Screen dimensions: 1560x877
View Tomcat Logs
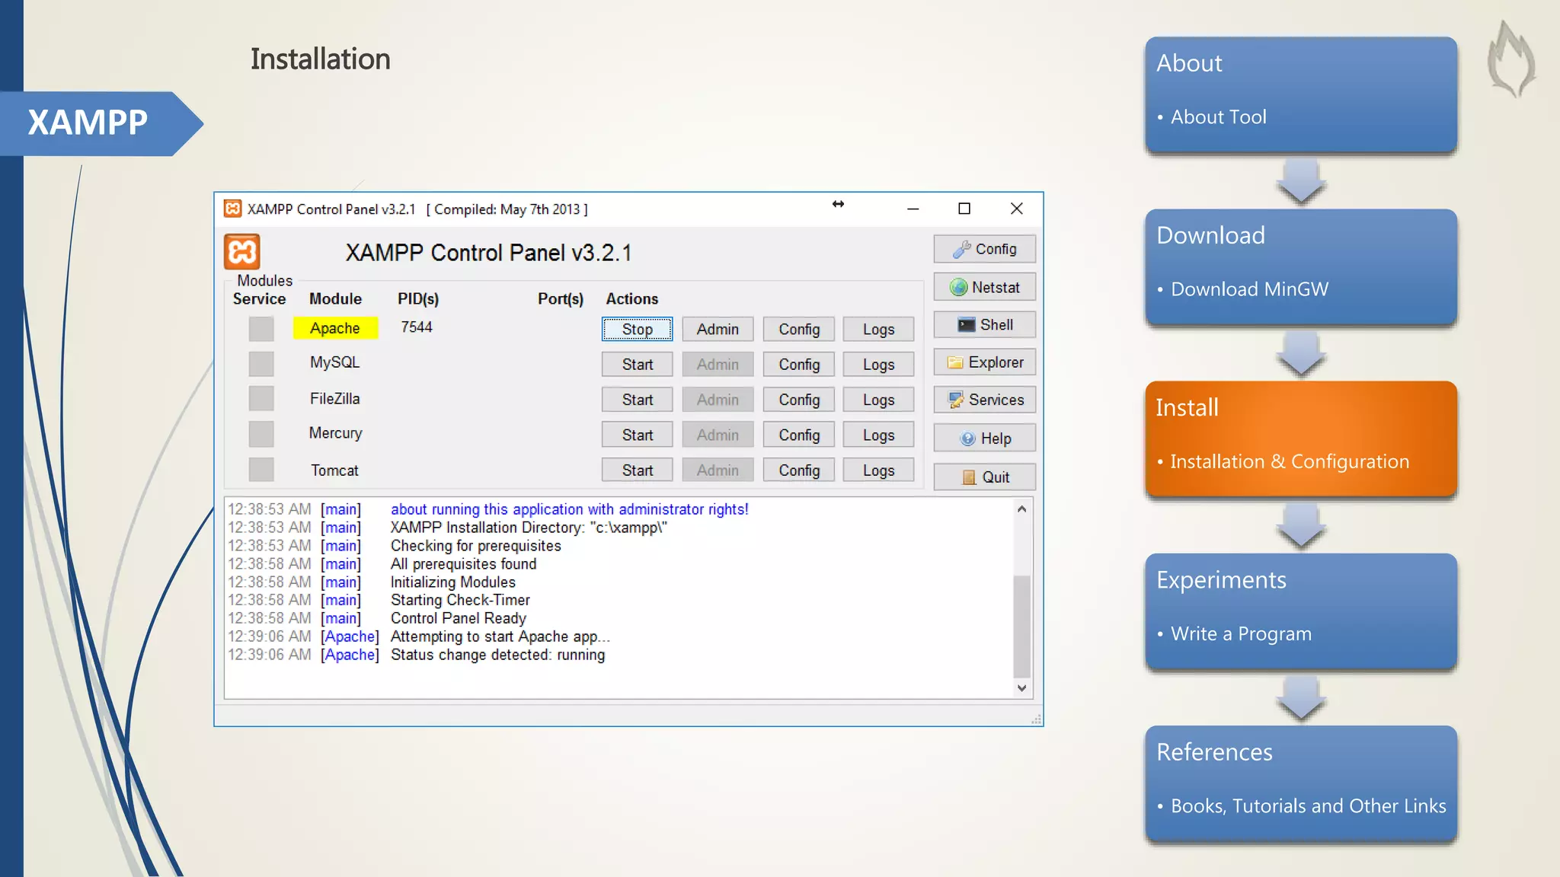(x=878, y=470)
